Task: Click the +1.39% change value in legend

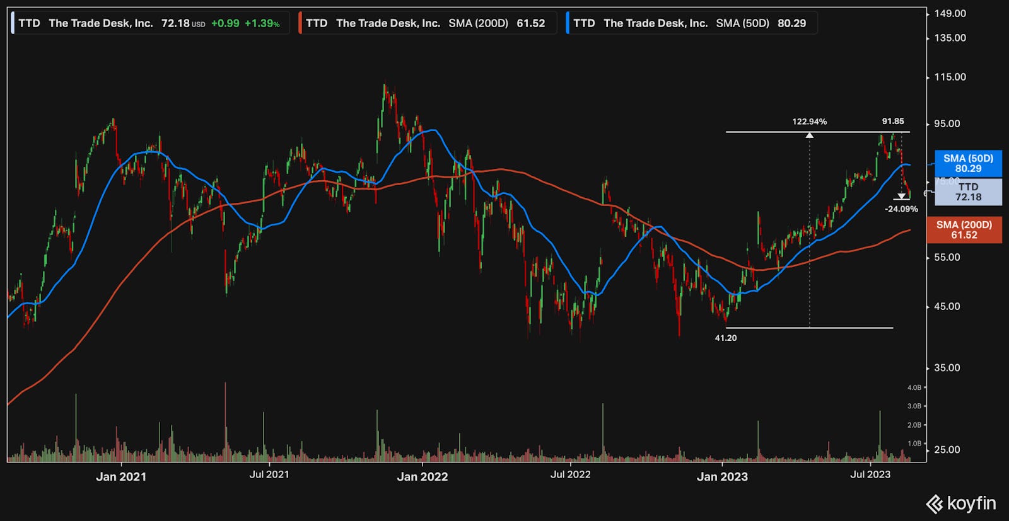Action: coord(262,23)
